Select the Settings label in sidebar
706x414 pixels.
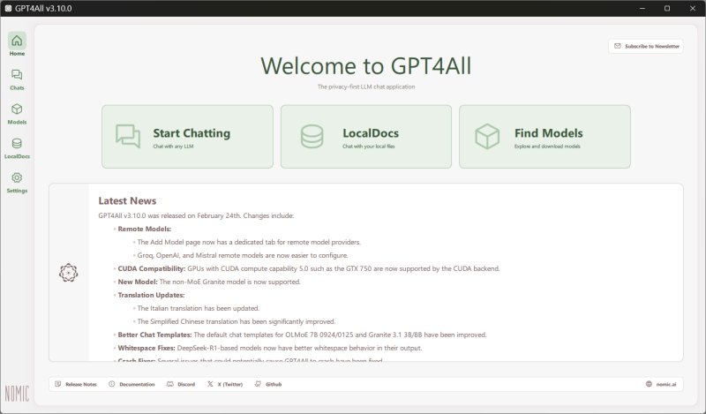click(17, 191)
